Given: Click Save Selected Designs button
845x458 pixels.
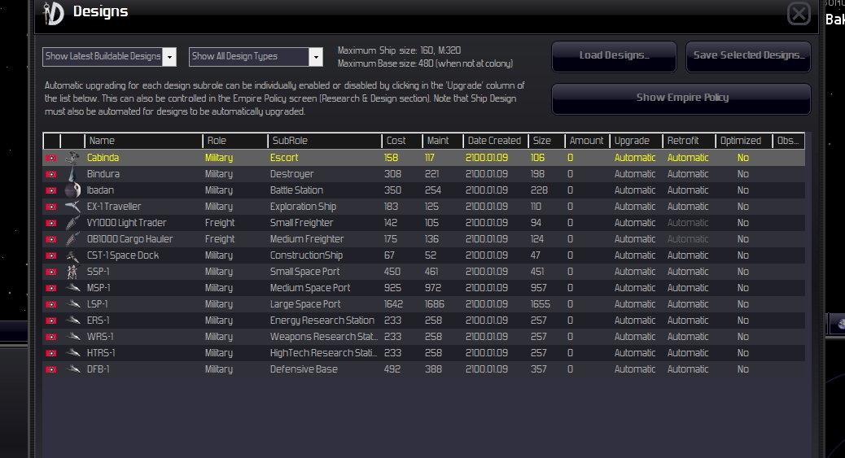Looking at the screenshot, I should click(749, 56).
